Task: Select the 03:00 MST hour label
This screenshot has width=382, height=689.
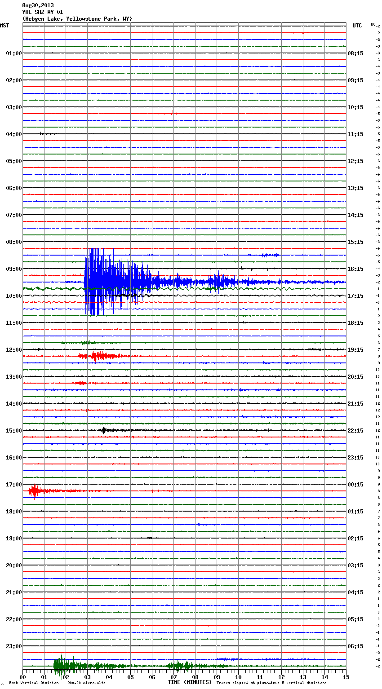Action: [x=14, y=107]
